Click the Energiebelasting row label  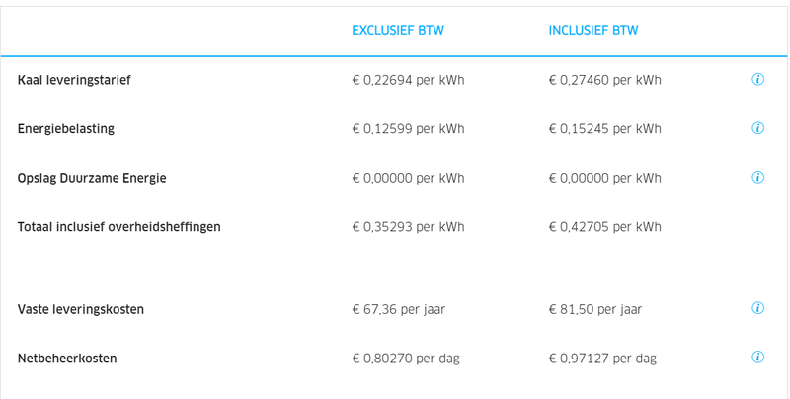coord(66,129)
